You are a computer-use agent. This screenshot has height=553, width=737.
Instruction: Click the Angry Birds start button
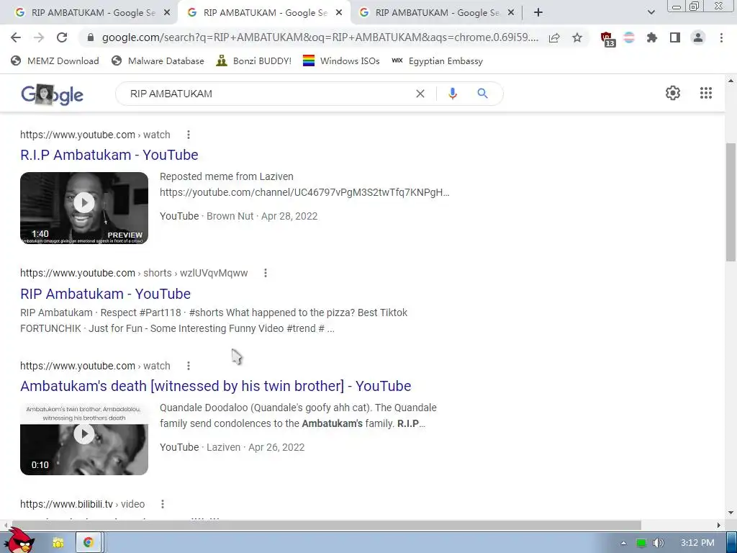(20, 541)
